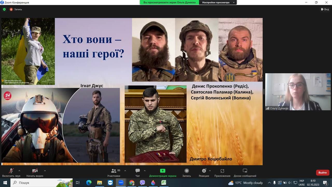
Task: Open the Приложения apps panel
Action: 222,173
